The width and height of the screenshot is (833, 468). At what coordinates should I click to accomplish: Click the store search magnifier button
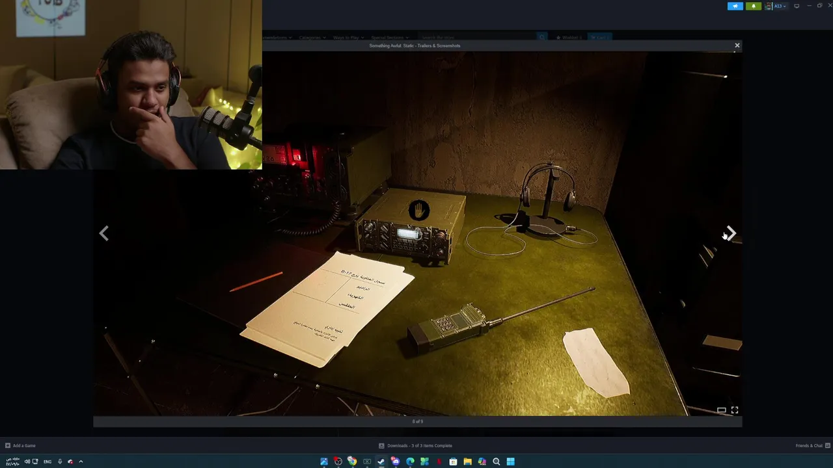[541, 38]
